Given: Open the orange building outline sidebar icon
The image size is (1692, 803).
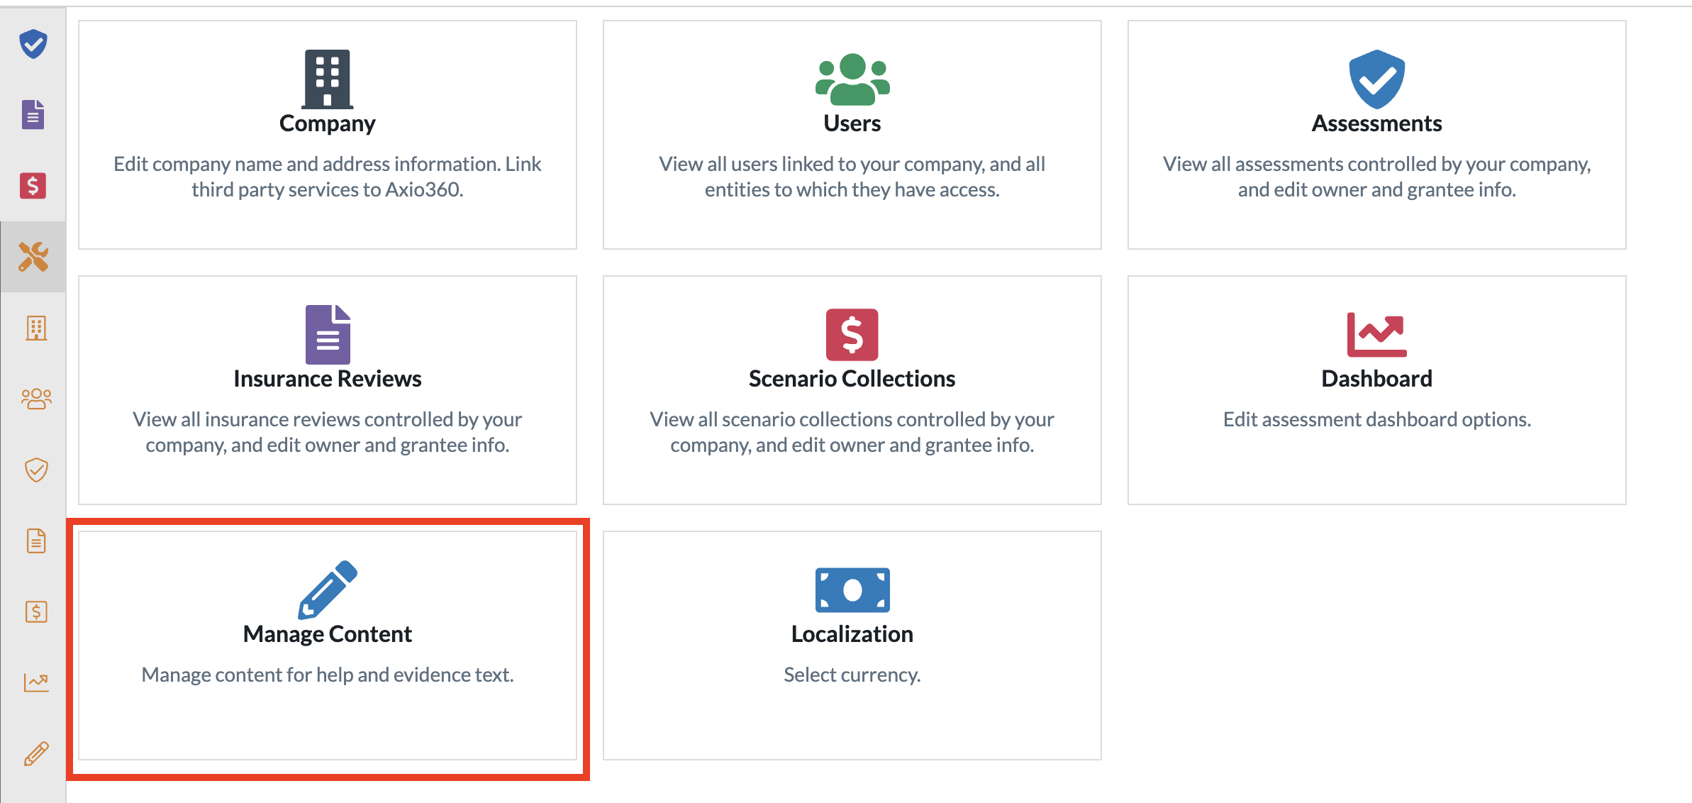Looking at the screenshot, I should [36, 328].
